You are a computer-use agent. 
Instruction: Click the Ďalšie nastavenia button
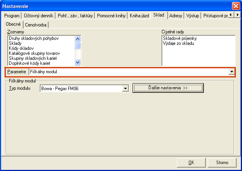point(168,88)
